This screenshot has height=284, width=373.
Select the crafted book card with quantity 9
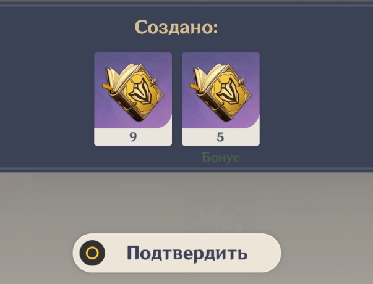133,99
